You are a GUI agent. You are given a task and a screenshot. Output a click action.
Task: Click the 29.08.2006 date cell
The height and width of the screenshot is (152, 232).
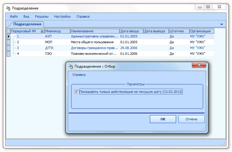point(131,48)
